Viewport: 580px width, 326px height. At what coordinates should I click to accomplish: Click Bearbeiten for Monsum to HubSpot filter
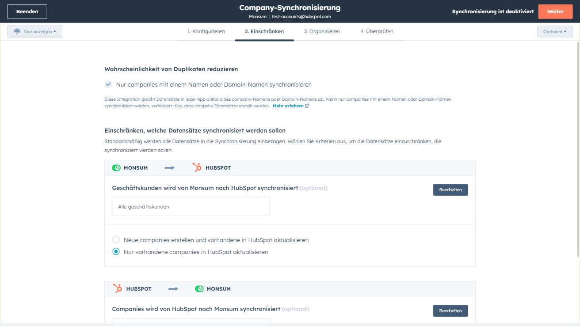point(450,190)
